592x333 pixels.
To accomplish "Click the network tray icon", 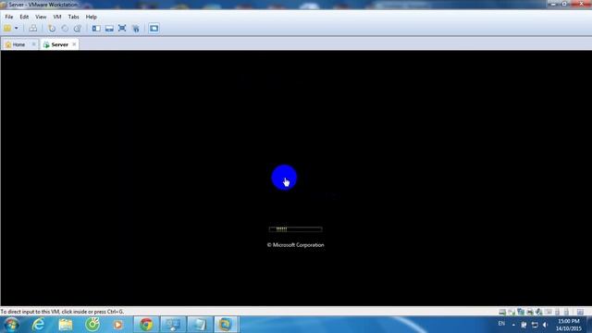I will pyautogui.click(x=535, y=325).
